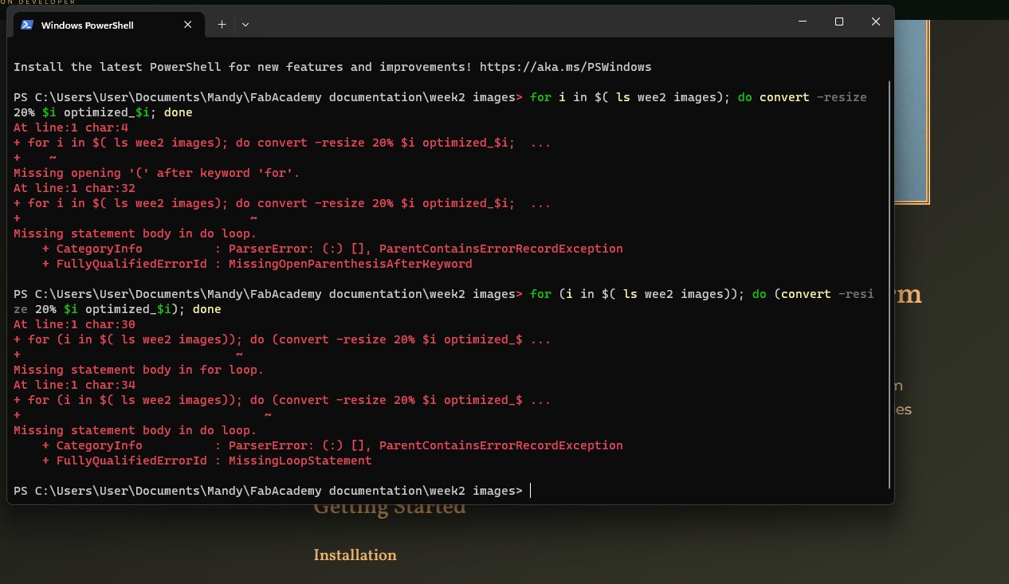The width and height of the screenshot is (1009, 584).
Task: Click the 'MissingOpenParenthesisAfterKeyword' error ID text
Action: pyautogui.click(x=350, y=264)
